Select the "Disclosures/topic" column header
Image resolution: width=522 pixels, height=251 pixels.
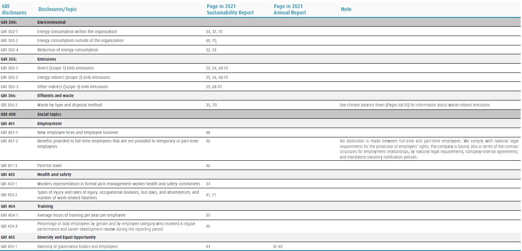58,9
